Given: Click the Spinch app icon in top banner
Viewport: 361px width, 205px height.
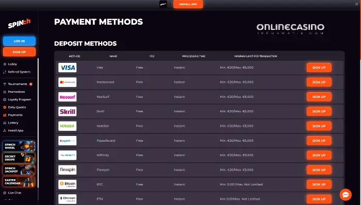Looking at the screenshot, I should pyautogui.click(x=163, y=4).
